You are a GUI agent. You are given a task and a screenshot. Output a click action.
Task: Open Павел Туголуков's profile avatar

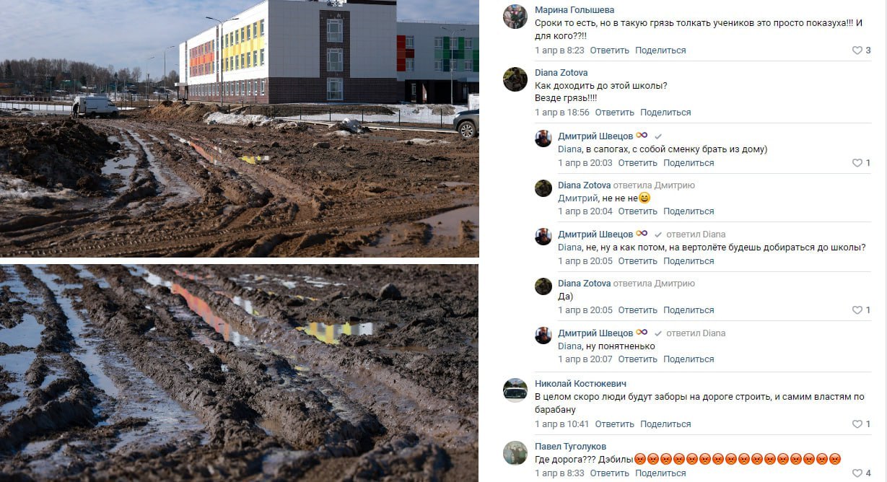point(515,452)
